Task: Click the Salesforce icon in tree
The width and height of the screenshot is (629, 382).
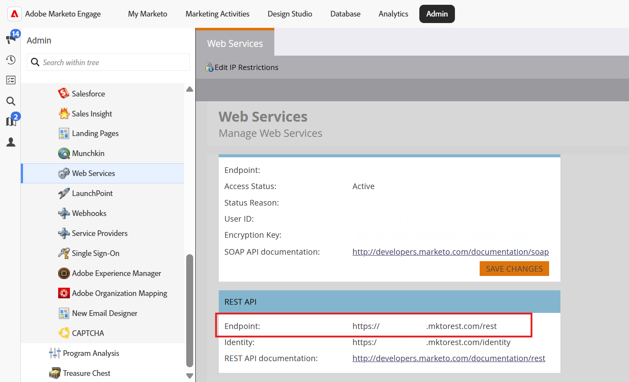Action: pos(64,93)
